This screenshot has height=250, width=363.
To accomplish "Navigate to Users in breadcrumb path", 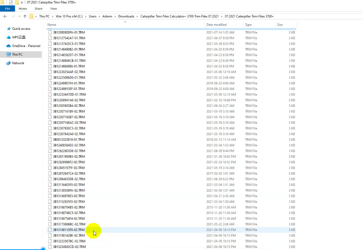I will pos(92,17).
